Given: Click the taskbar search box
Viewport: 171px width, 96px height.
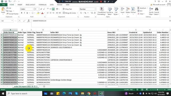Looking at the screenshot, I should [24, 94].
